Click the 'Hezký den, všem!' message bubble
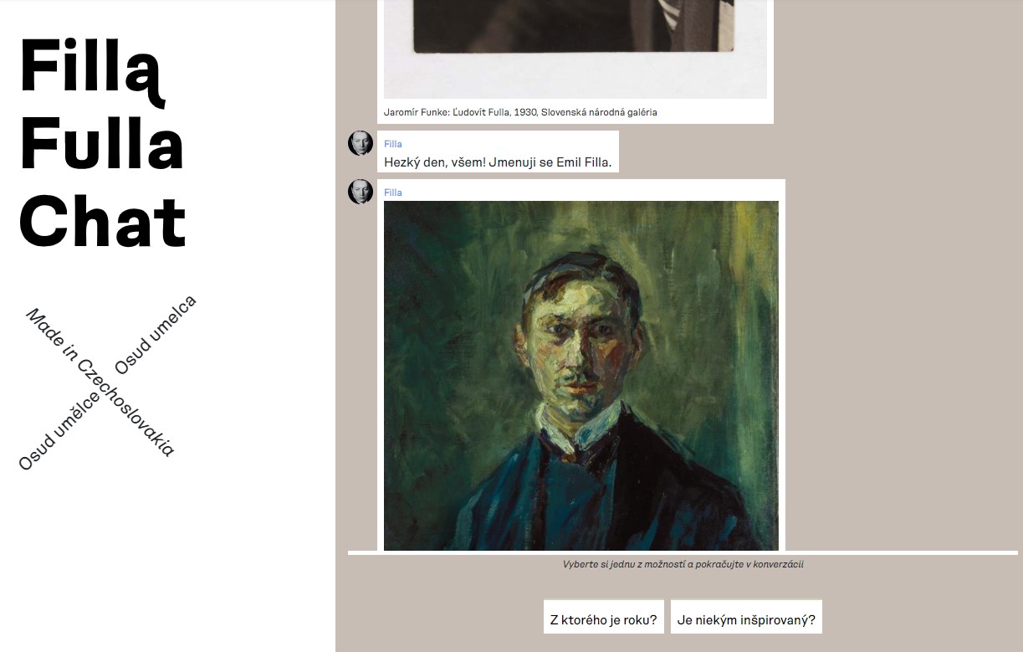 click(x=498, y=151)
